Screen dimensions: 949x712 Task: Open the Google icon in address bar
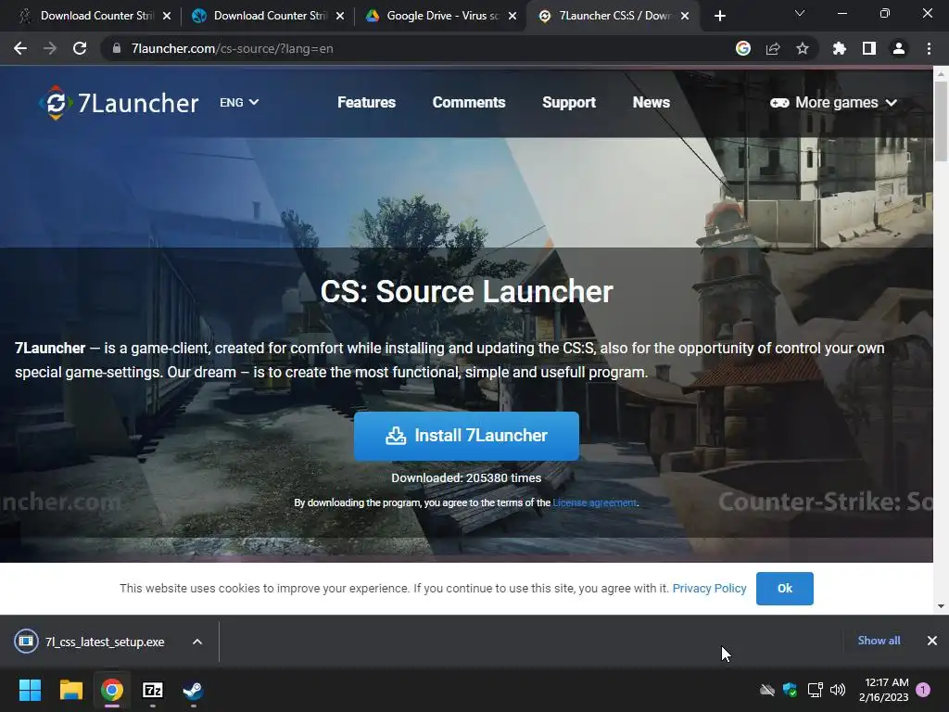pyautogui.click(x=743, y=48)
